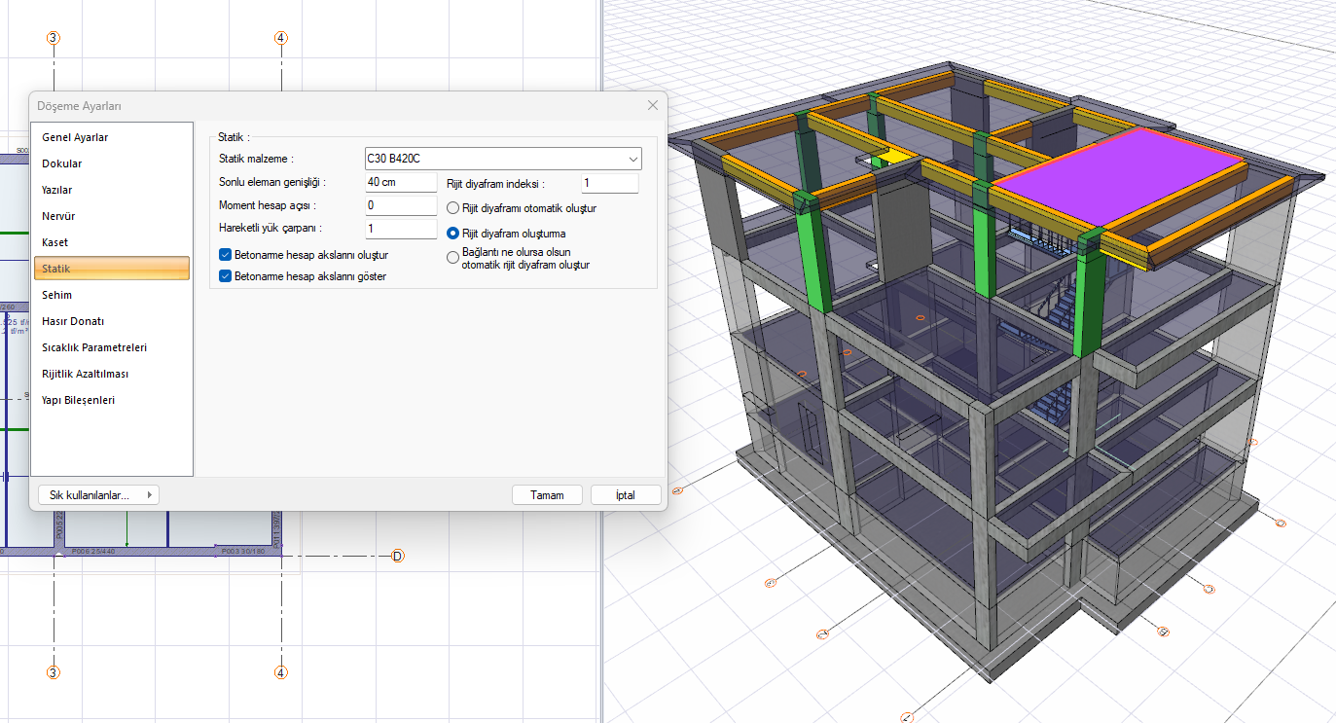Select Hasır Donatı in list
Screen dimensions: 1336x723
coord(111,321)
